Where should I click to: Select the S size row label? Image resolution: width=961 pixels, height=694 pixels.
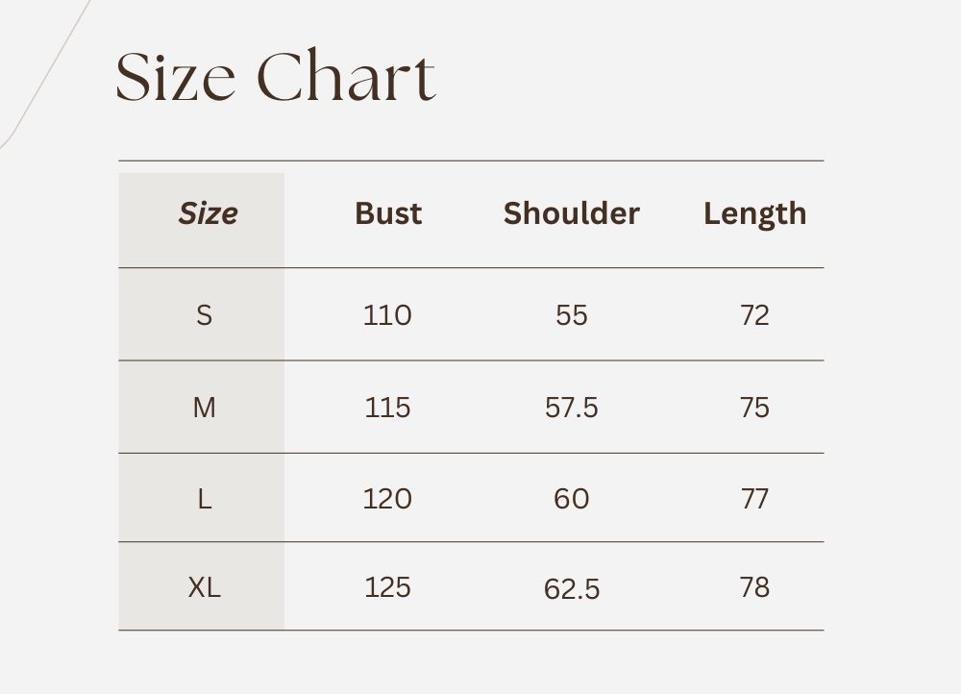pyautogui.click(x=204, y=315)
